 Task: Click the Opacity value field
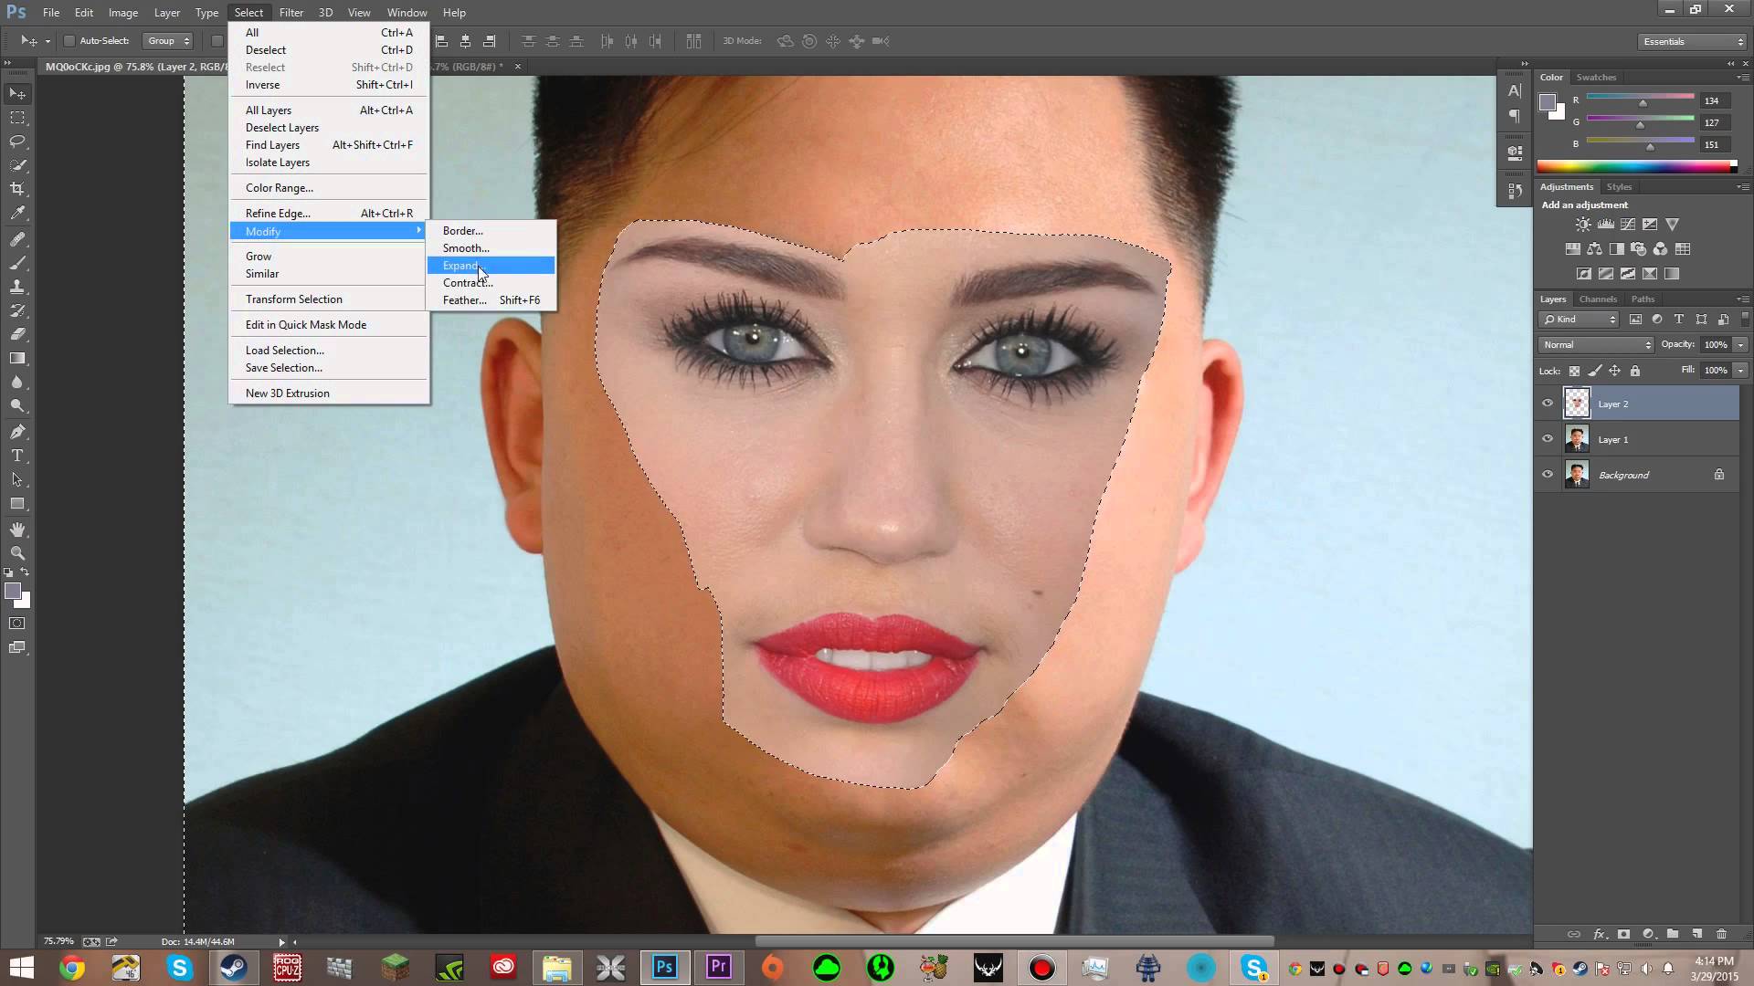tap(1715, 345)
